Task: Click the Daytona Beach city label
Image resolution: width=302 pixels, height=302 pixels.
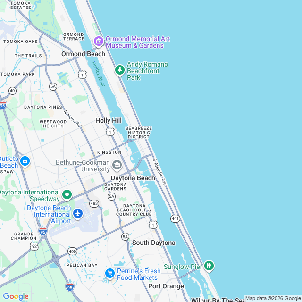Action: [x=133, y=178]
